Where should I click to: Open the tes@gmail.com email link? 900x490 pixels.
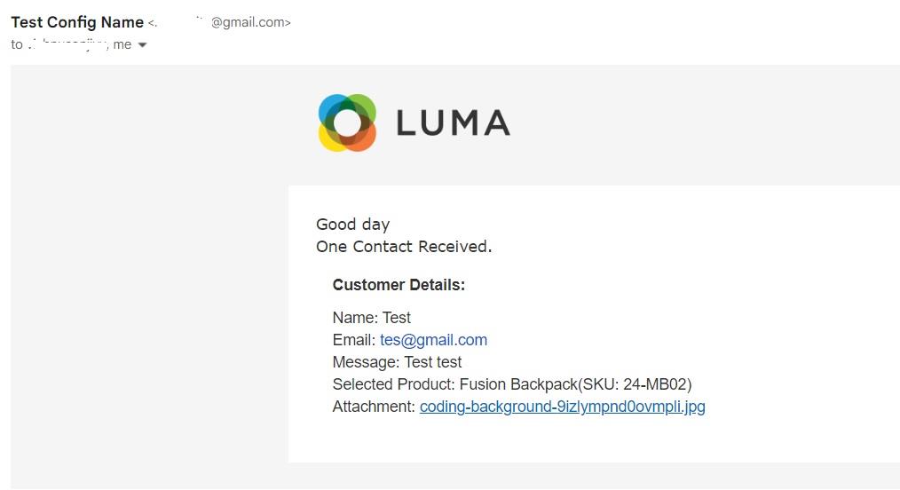click(433, 340)
